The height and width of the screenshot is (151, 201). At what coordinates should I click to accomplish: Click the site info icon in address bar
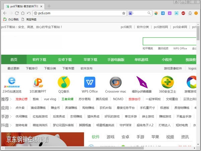click(36, 13)
